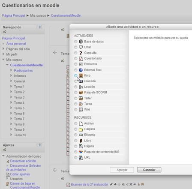The width and height of the screenshot is (192, 189).
Task: Click the Paquete SCORM box icon
Action: tap(81, 93)
